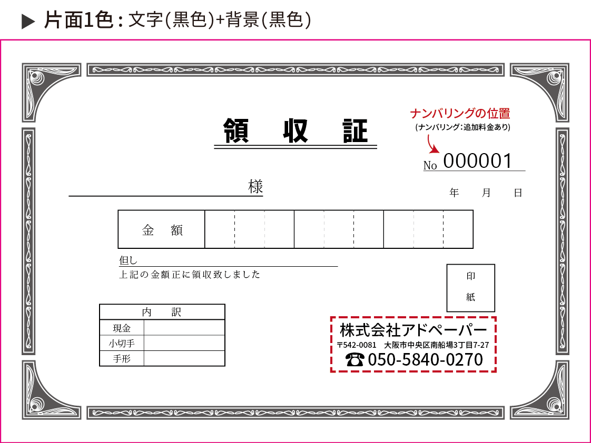Image resolution: width=591 pixels, height=443 pixels.
Task: Click the 領収証 title text
Action: coord(295,130)
